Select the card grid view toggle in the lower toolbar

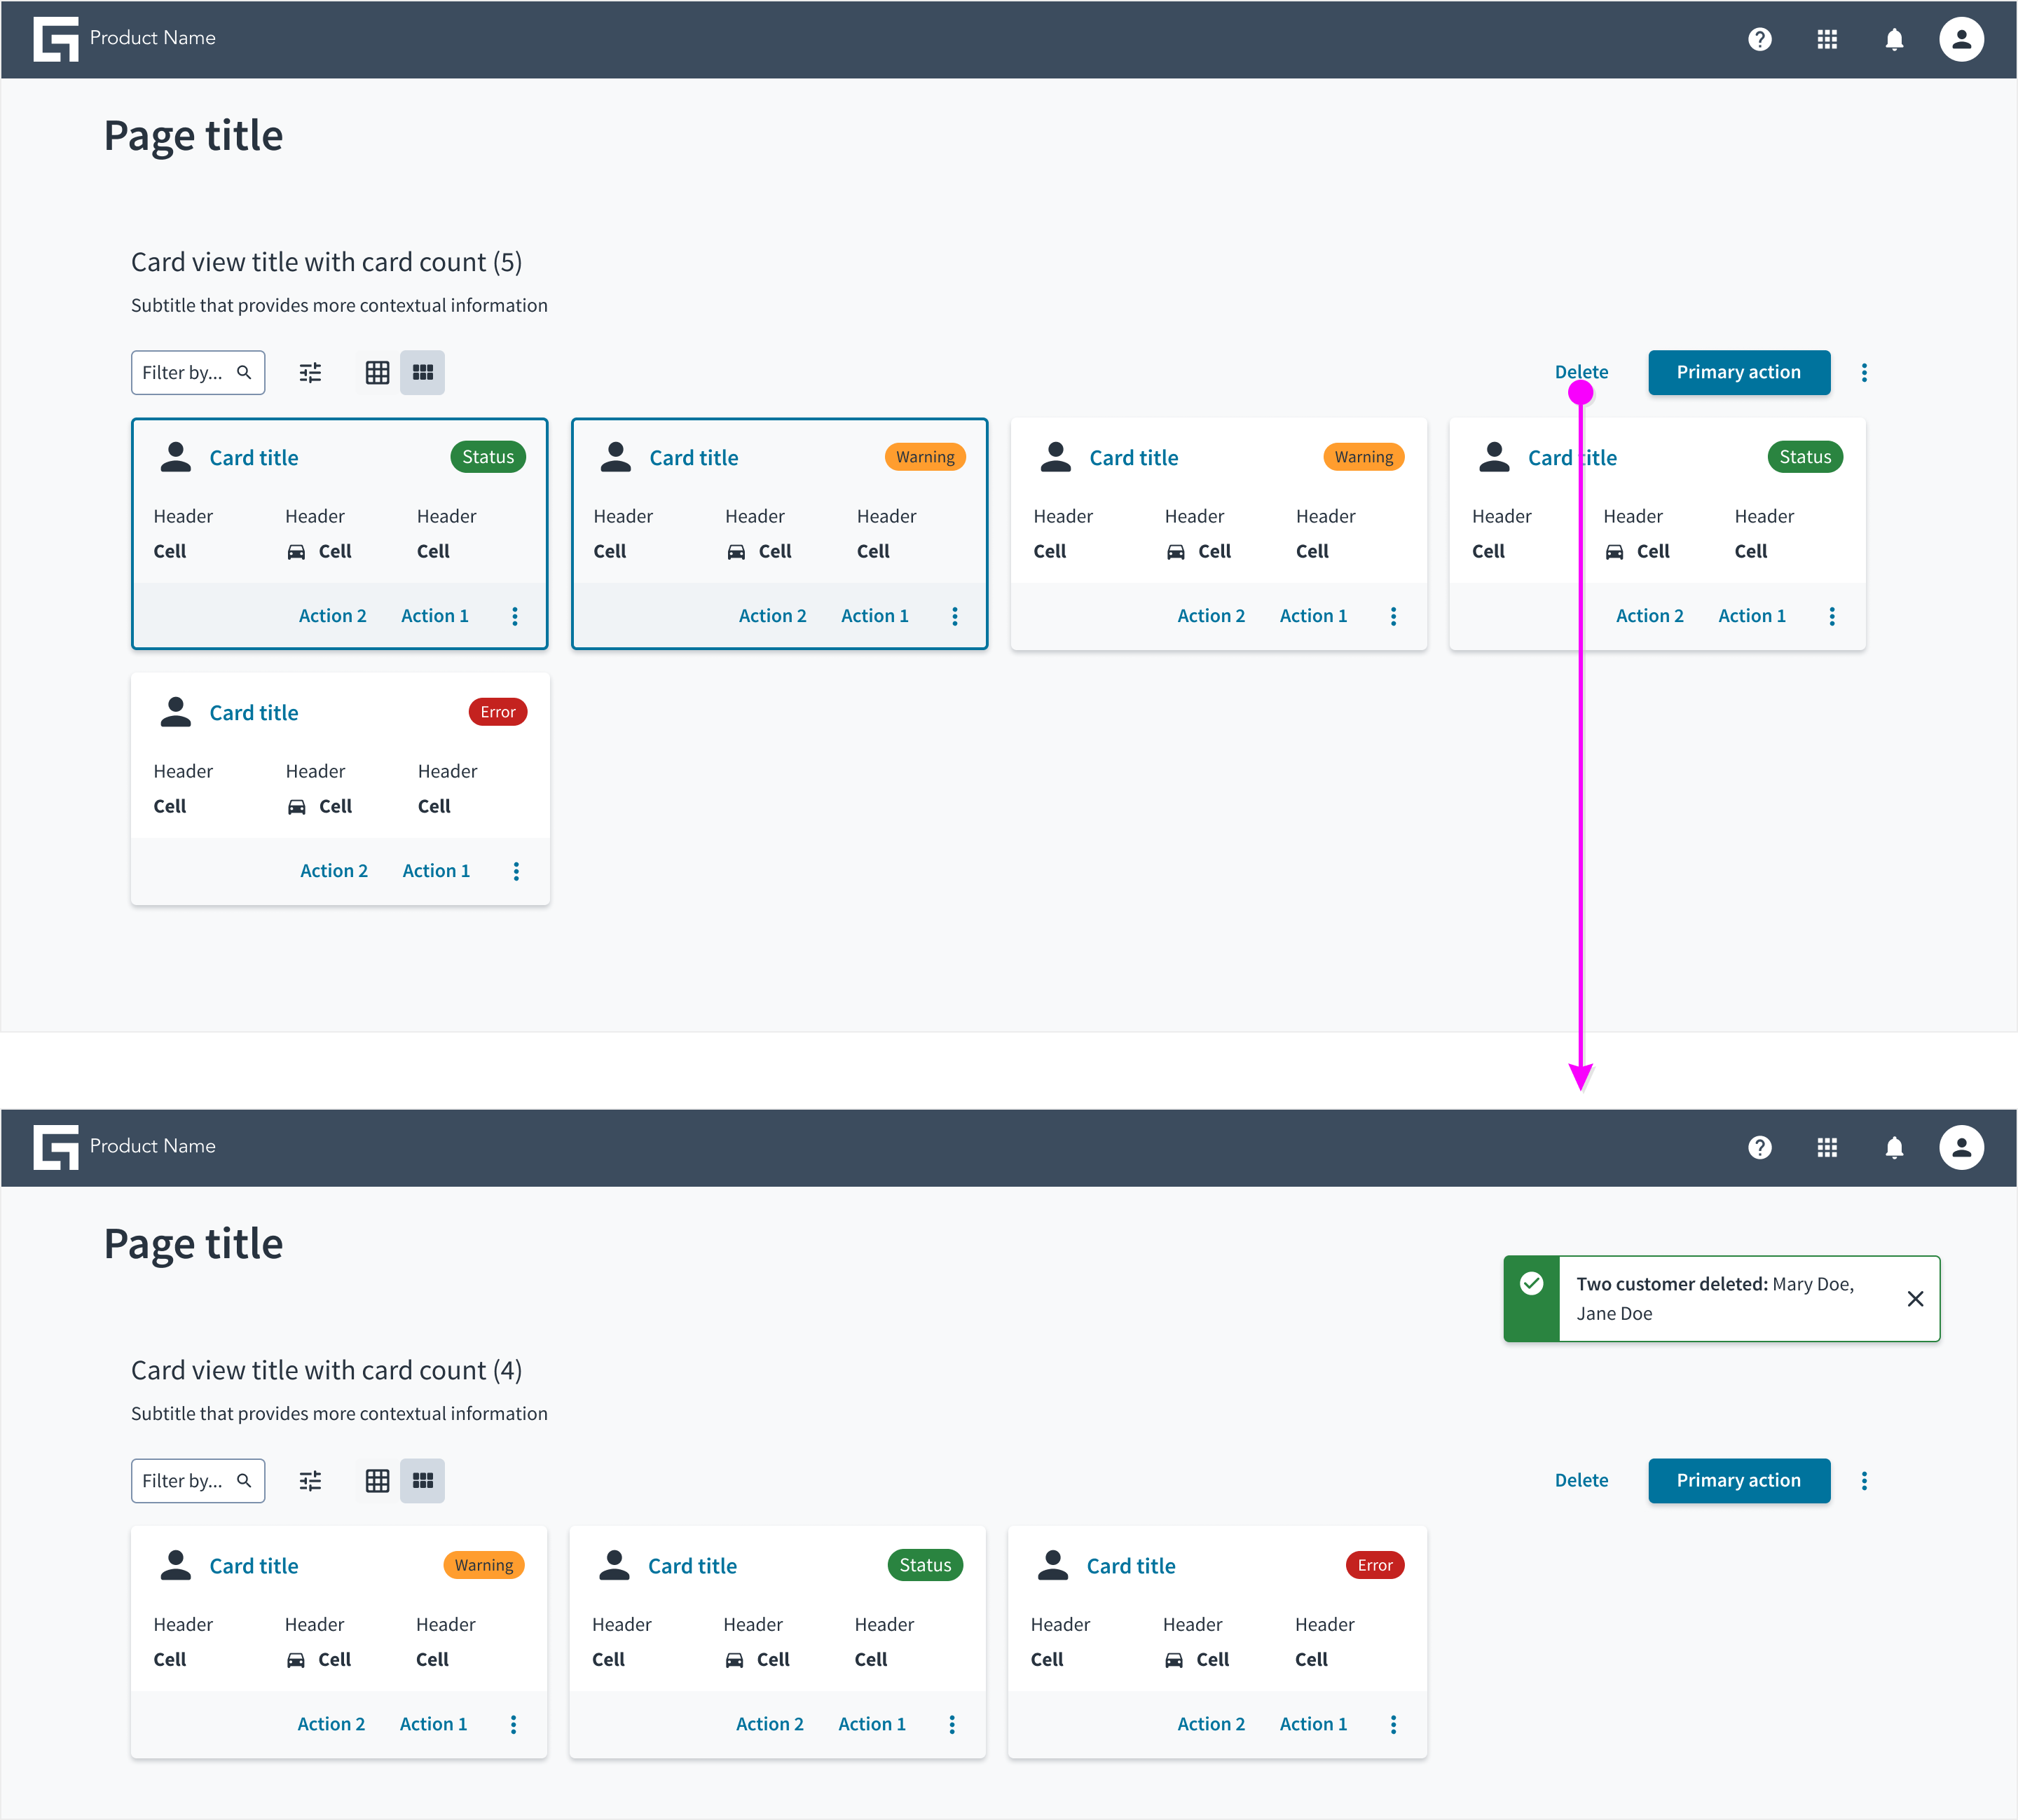[x=422, y=1480]
